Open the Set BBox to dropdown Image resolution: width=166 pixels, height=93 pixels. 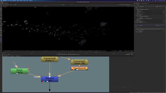click(x=141, y=32)
